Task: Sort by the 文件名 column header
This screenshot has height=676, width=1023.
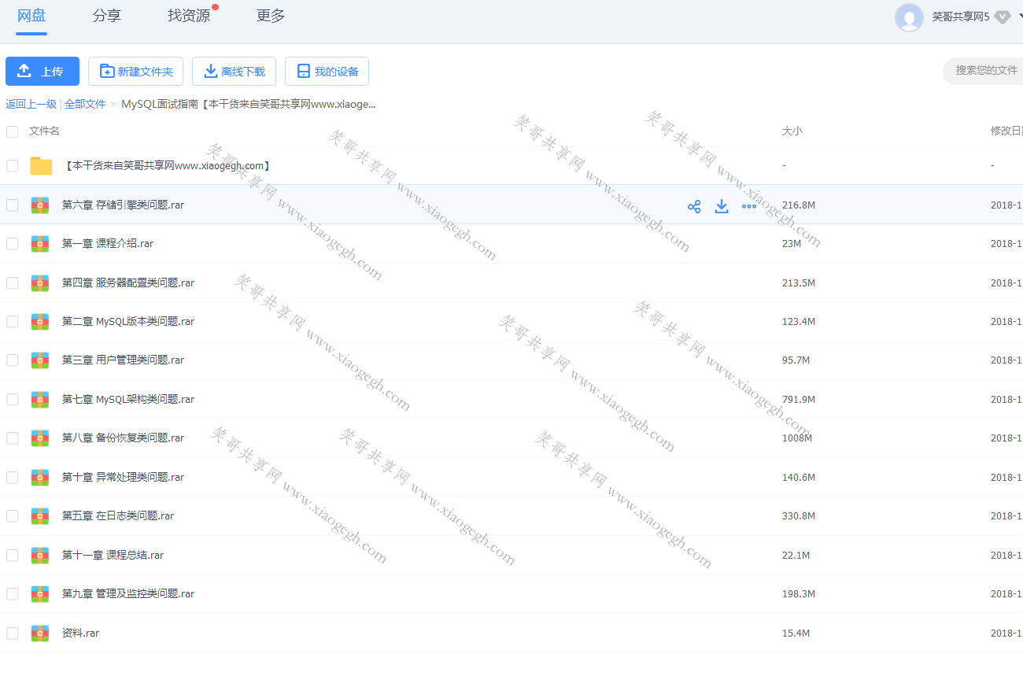Action: click(44, 131)
